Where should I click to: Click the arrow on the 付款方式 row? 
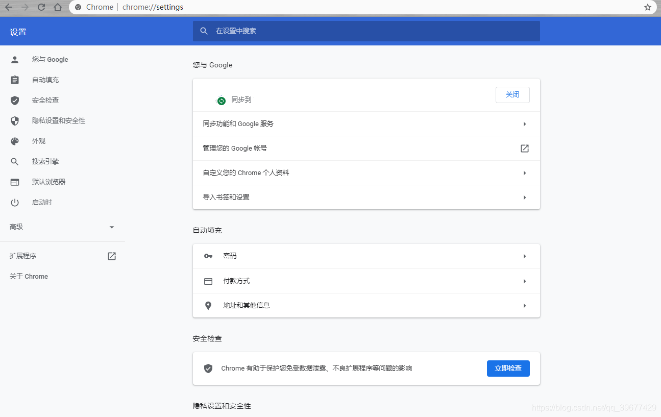(525, 281)
